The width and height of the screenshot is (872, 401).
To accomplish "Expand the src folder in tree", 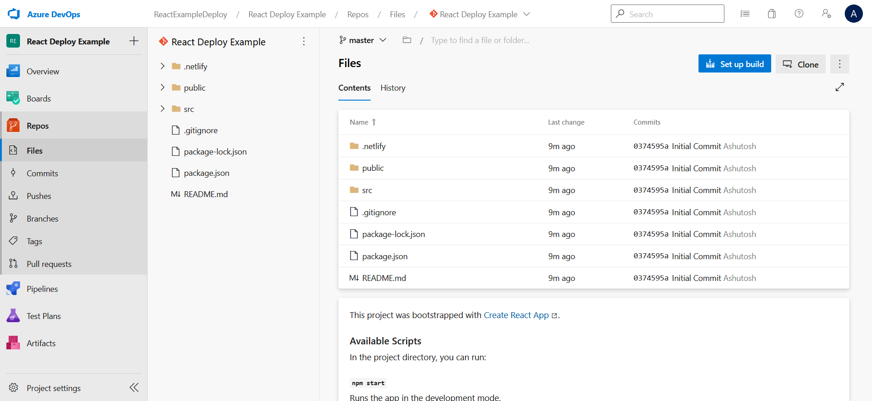I will point(163,109).
